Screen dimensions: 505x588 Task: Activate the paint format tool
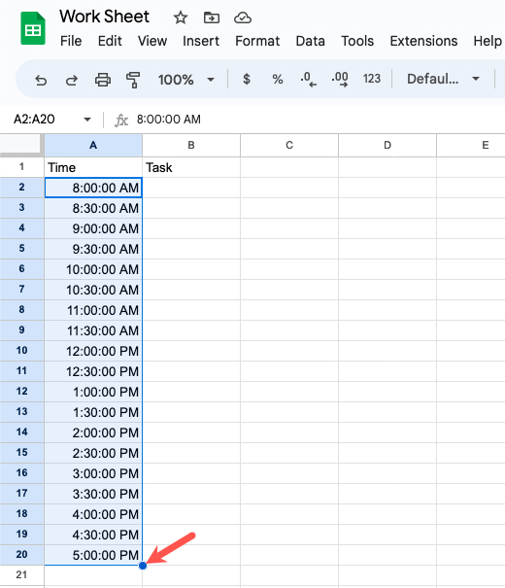133,80
